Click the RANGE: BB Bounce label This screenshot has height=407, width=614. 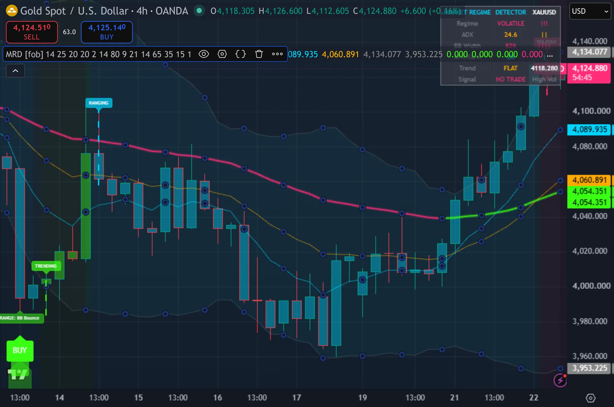(21, 318)
